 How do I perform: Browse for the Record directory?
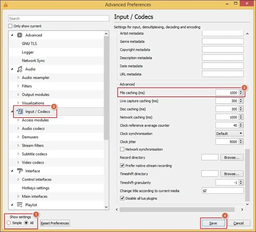tap(232, 157)
